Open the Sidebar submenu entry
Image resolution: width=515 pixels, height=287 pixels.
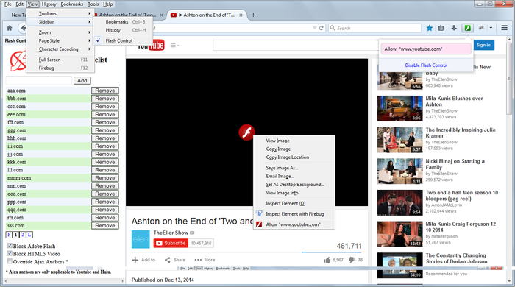[60, 21]
